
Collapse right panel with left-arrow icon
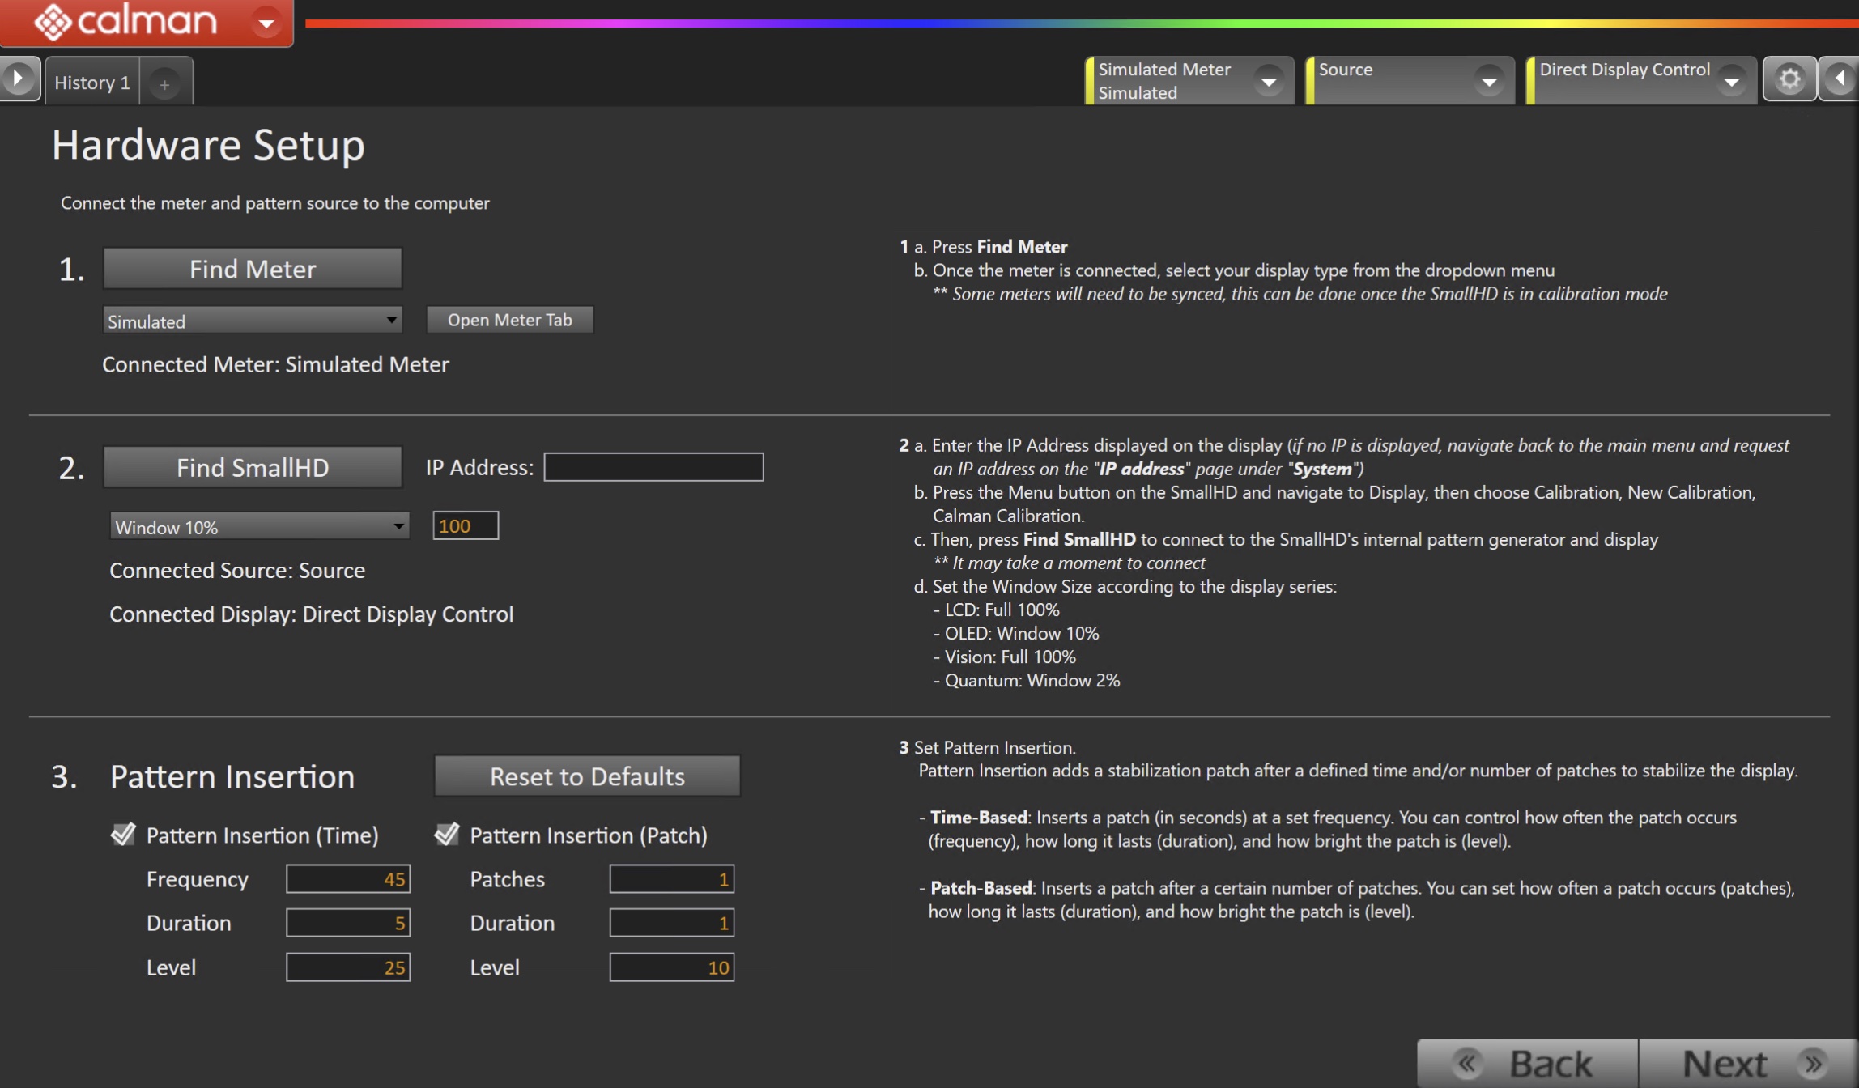pyautogui.click(x=1839, y=79)
